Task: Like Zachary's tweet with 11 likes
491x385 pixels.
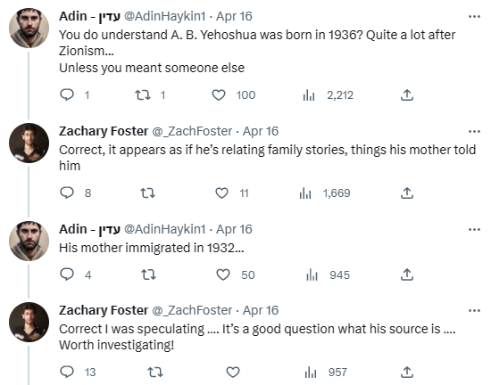Action: coord(221,192)
